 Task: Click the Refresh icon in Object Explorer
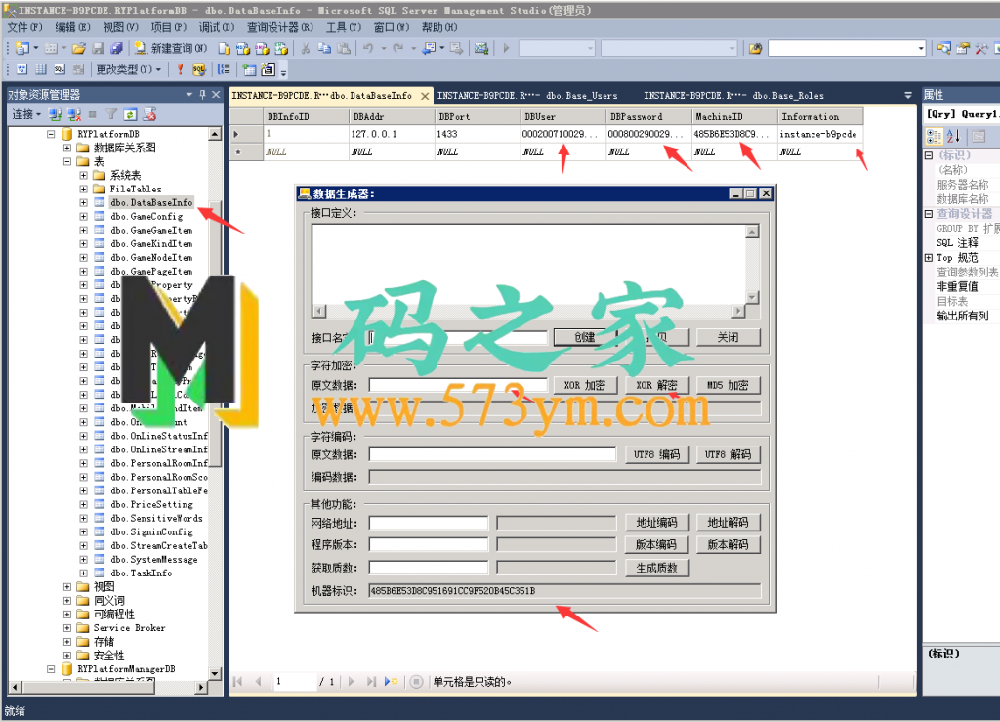tap(130, 115)
